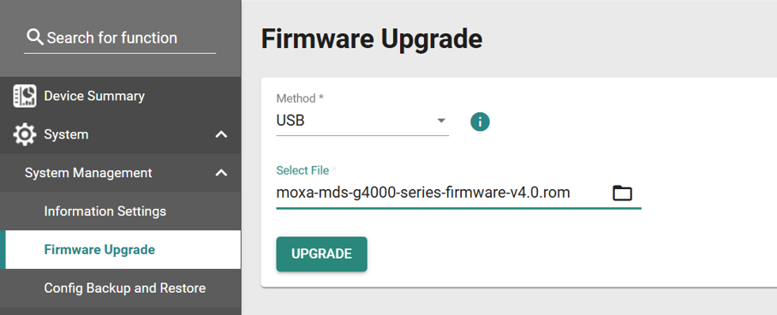The image size is (777, 315).
Task: Open the Device Summary page
Action: point(94,96)
